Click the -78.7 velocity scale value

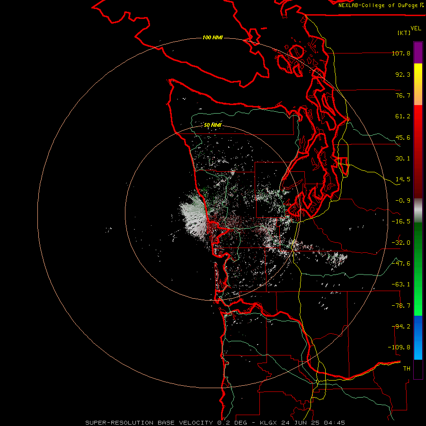401,306
